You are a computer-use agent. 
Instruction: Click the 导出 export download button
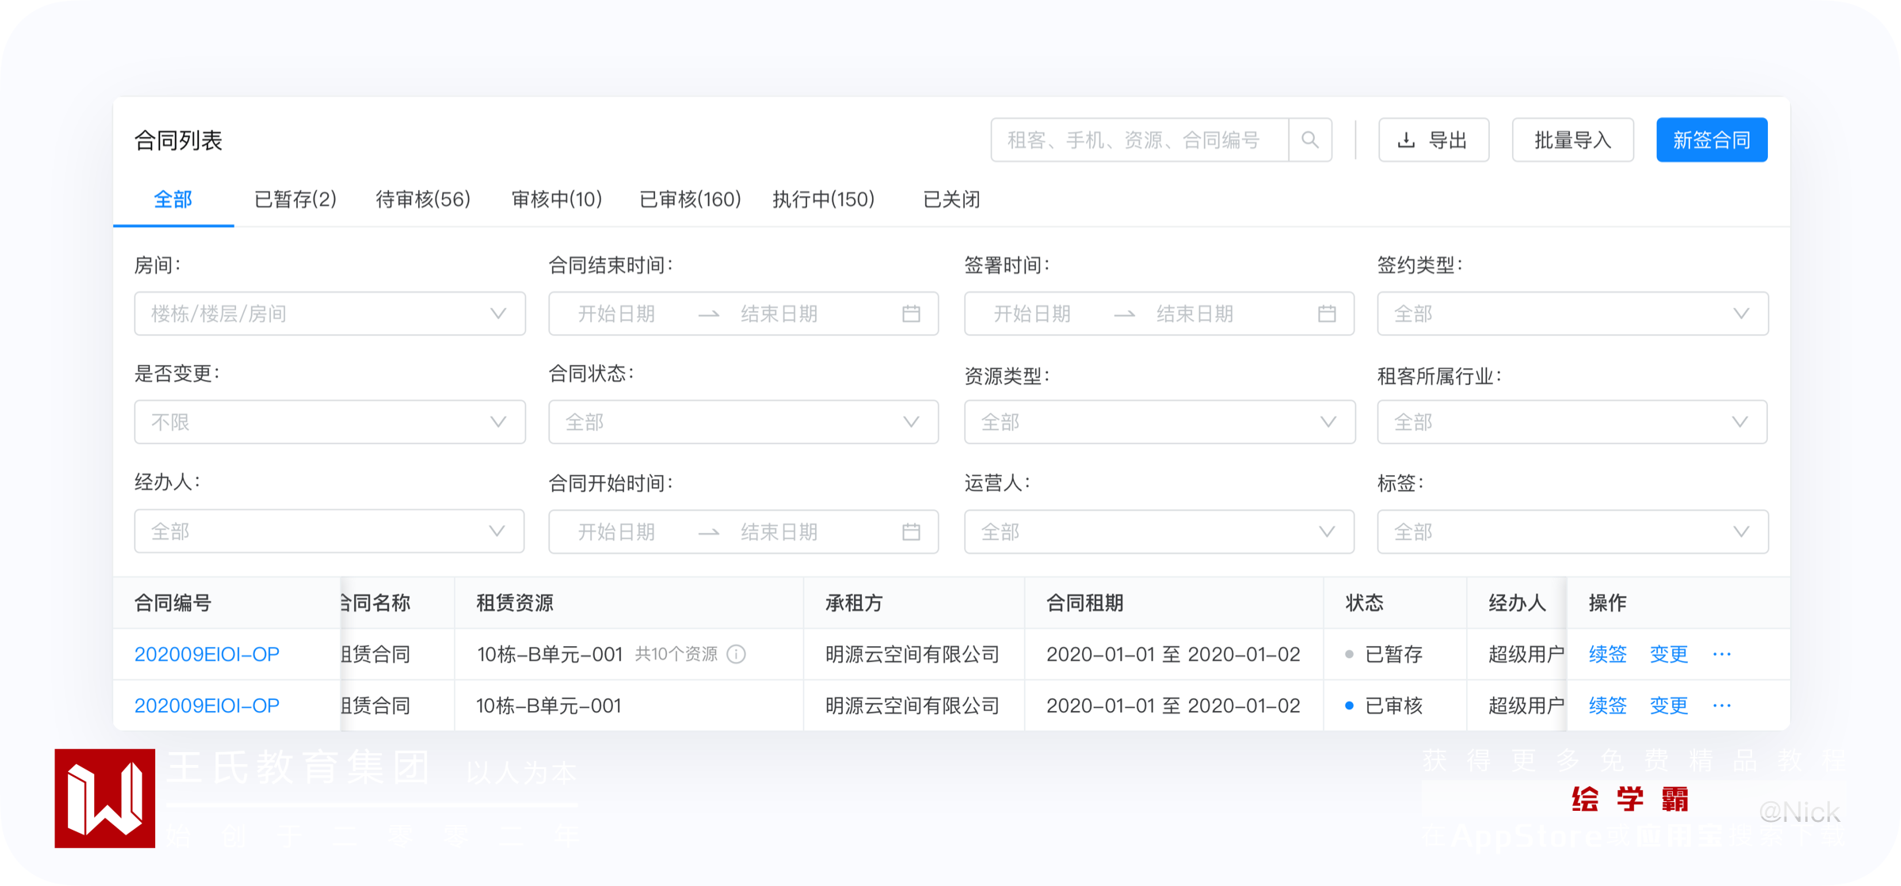point(1433,140)
